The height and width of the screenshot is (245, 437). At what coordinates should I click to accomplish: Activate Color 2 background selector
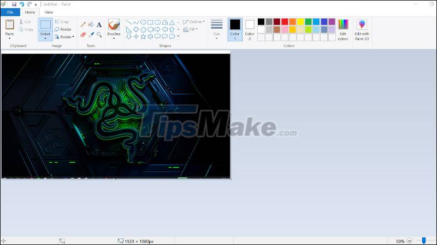[250, 30]
